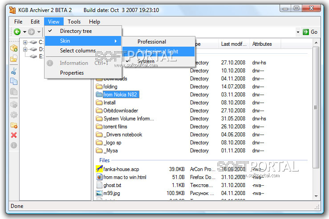
Task: Click the m99.jpg image file icon
Action: pos(99,193)
